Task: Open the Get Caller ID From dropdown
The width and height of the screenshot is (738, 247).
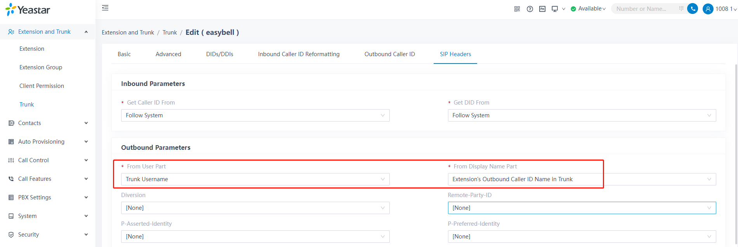Action: [x=255, y=115]
